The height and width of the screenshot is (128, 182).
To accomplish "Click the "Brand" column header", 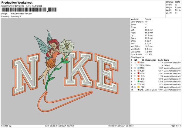I will pyautogui.click(x=167, y=60).
